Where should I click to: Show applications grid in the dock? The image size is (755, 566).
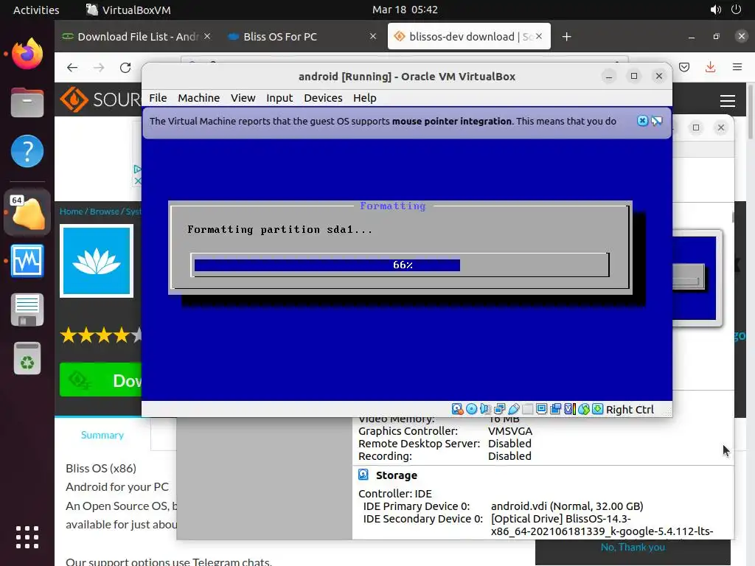pos(27,537)
